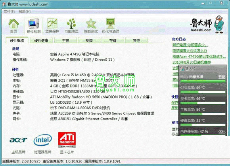Open the 文件(F) menu
The height and width of the screenshot is (166, 230).
(x=9, y=12)
